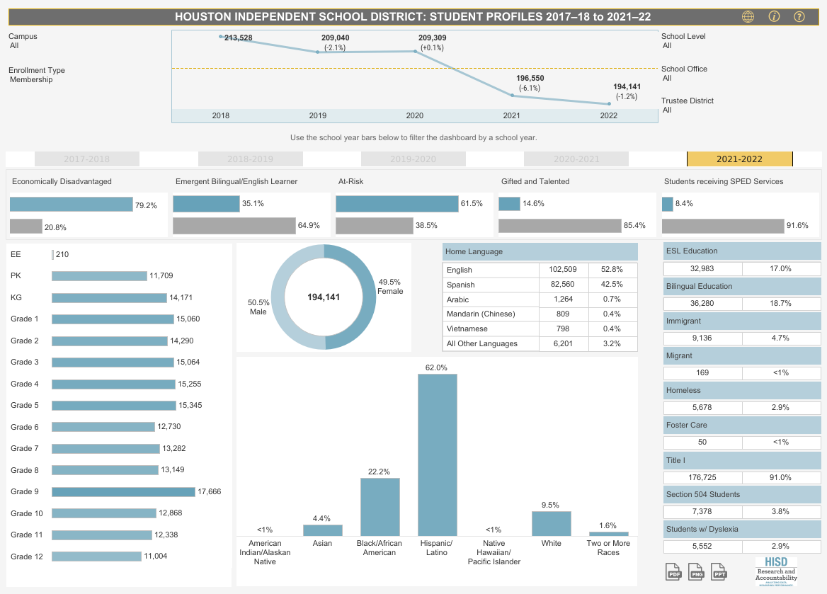827x594 pixels.
Task: Click the 8.4% SPED Services bar
Action: [x=668, y=204]
